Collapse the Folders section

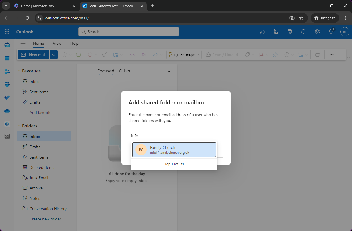click(x=20, y=126)
